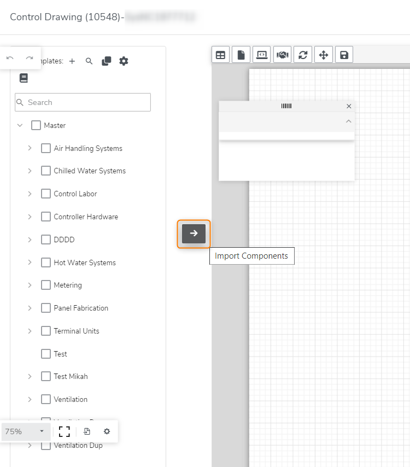Select the Metering label
The image size is (410, 467).
coord(68,285)
